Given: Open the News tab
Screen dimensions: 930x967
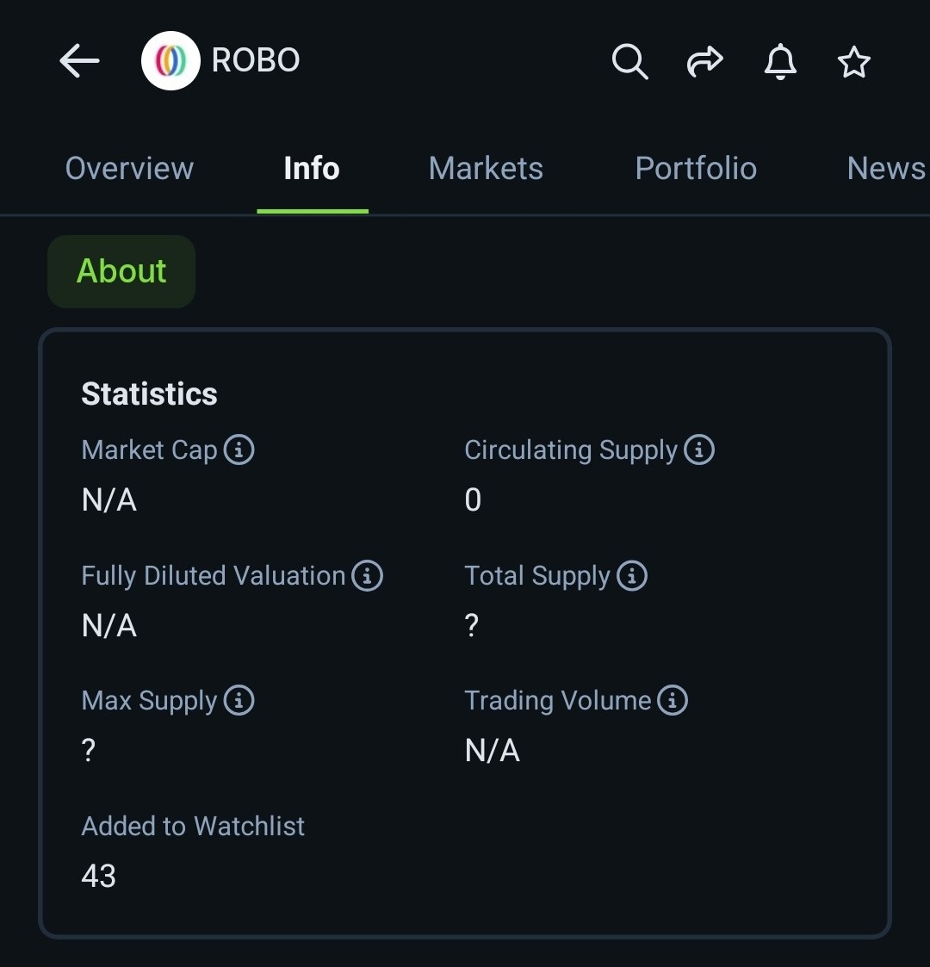Looking at the screenshot, I should pyautogui.click(x=887, y=169).
